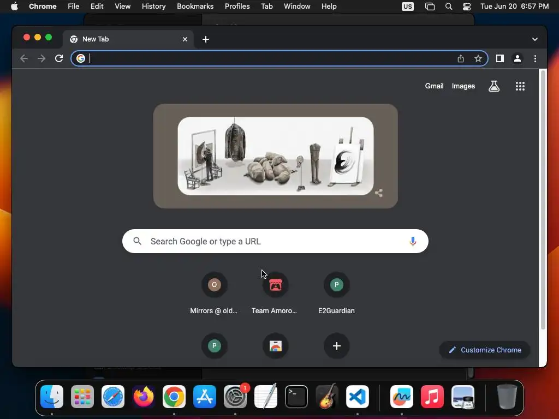This screenshot has width=559, height=419.
Task: Click the Customize Chrome button
Action: pyautogui.click(x=485, y=350)
